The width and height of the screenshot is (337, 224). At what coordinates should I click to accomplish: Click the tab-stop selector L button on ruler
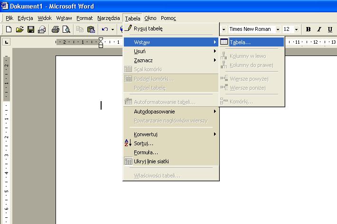[7, 42]
